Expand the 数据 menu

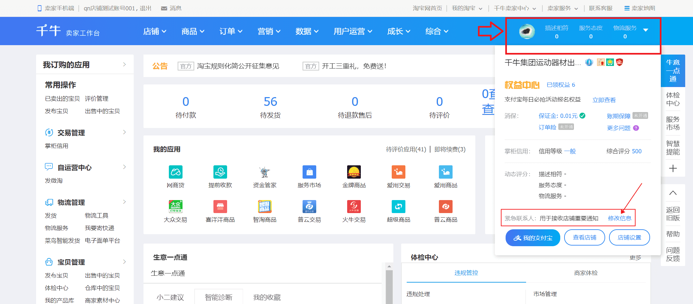click(307, 32)
